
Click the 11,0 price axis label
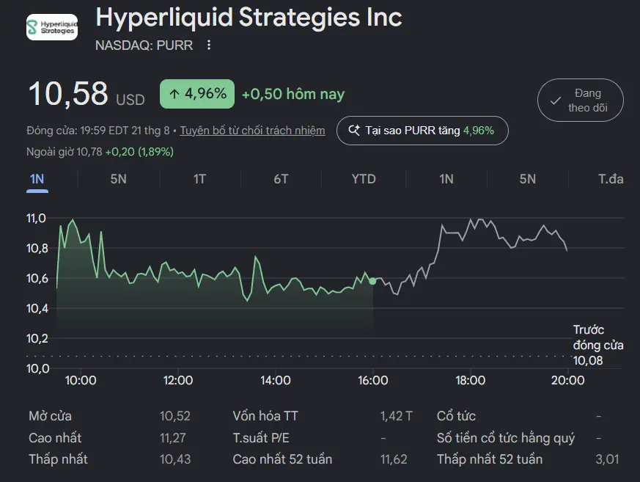pos(36,219)
